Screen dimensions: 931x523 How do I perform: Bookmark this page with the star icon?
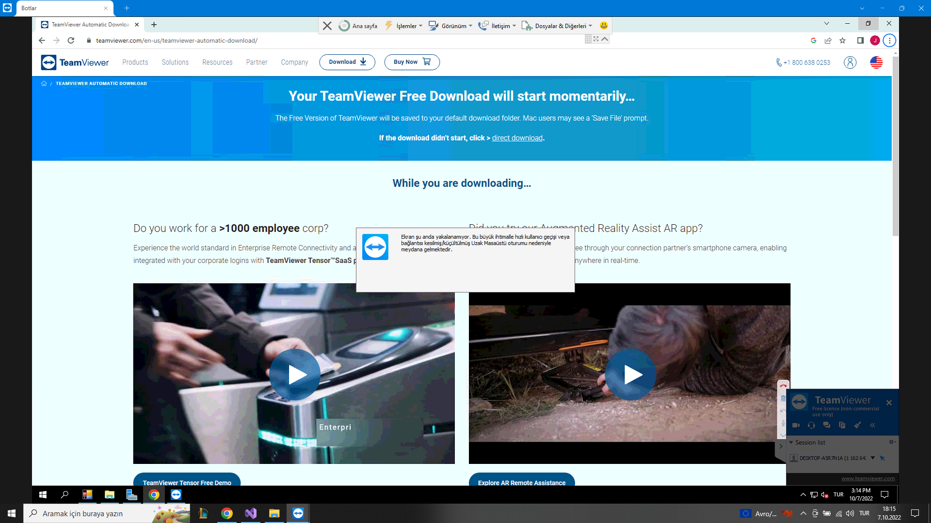point(843,41)
